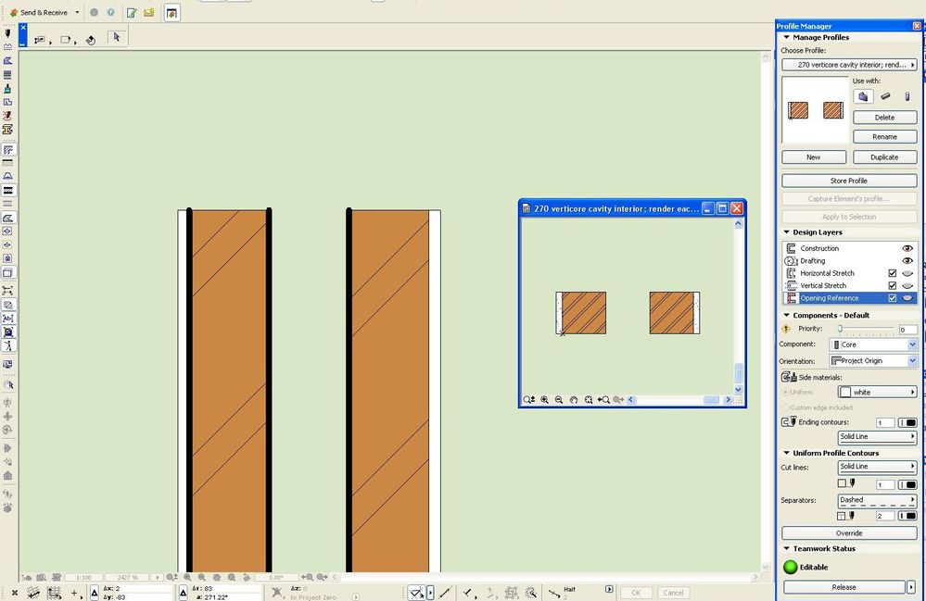Collapse the Components - Default section
Image resolution: width=926 pixels, height=601 pixels.
click(x=787, y=316)
